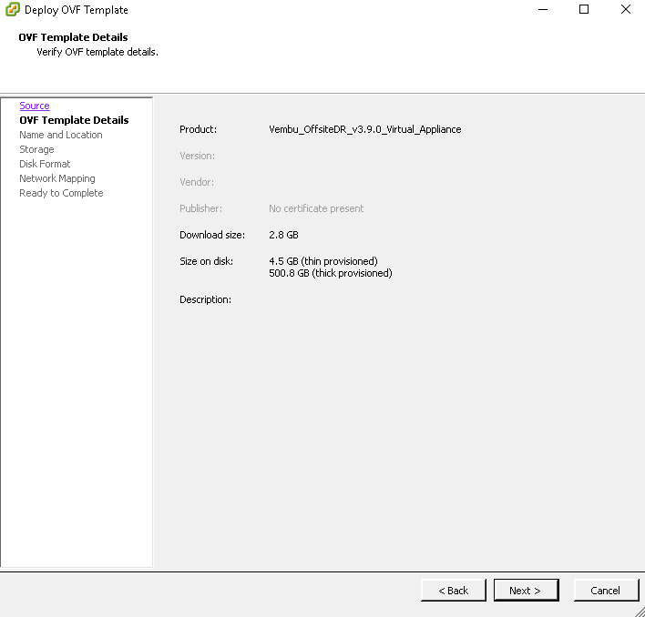This screenshot has width=645, height=617.
Task: Click the Description: label
Action: 205,299
